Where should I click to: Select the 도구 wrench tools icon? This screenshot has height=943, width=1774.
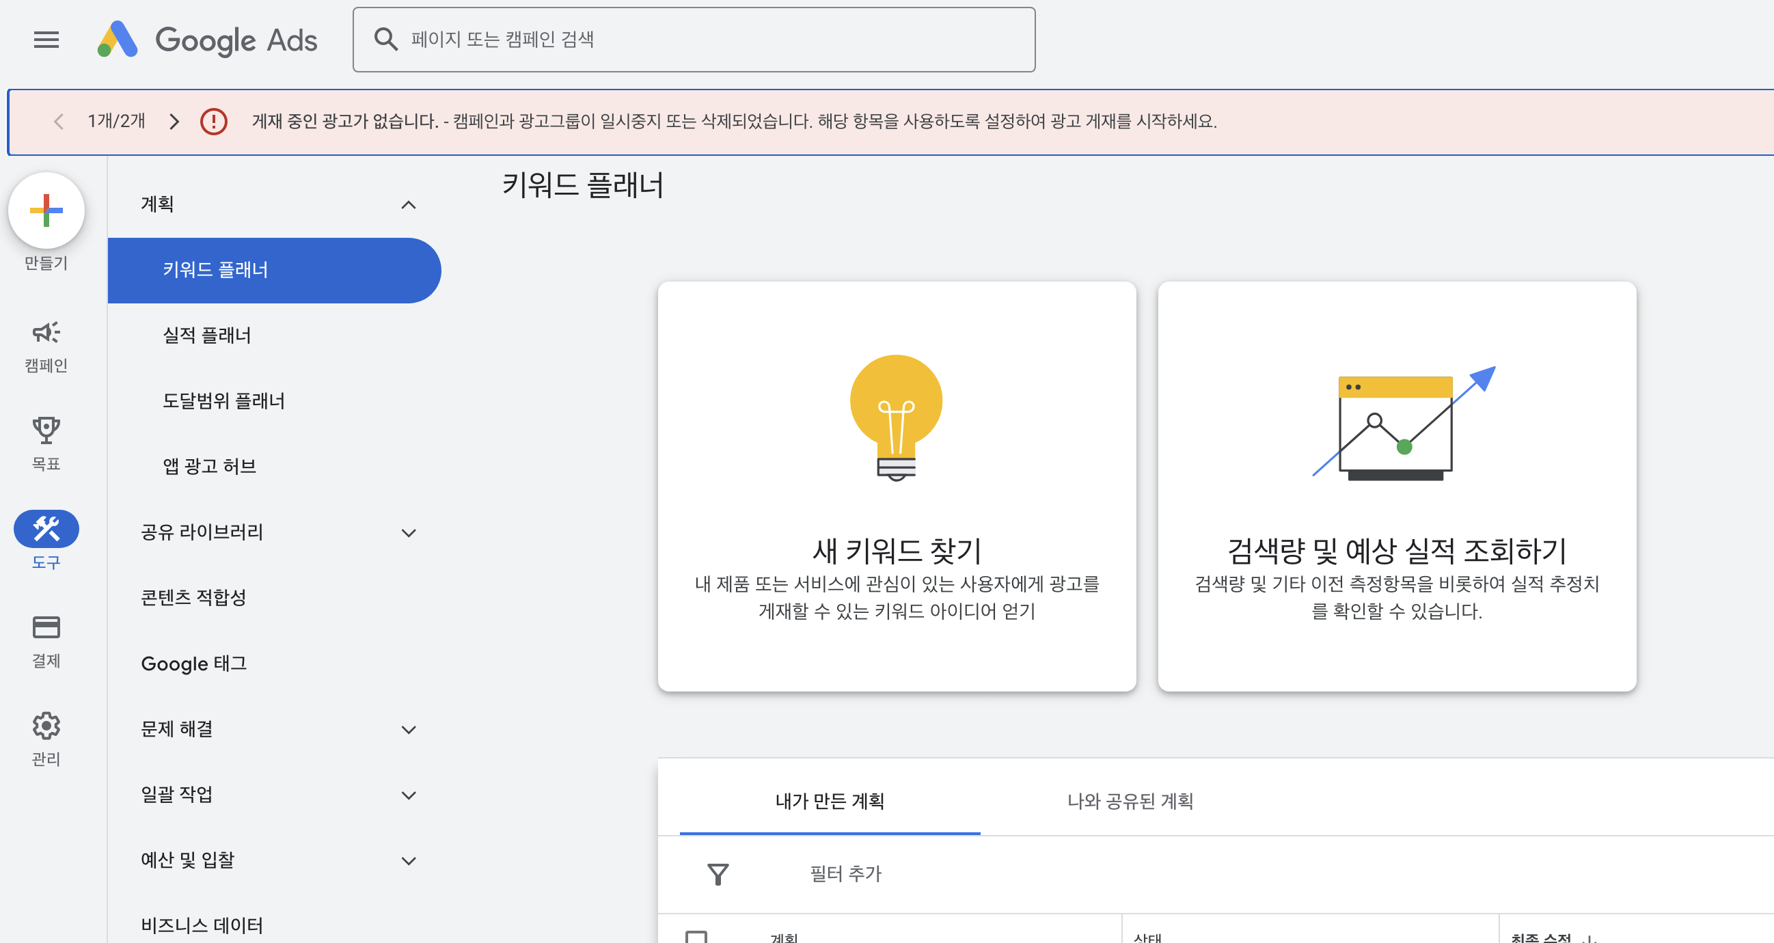pyautogui.click(x=46, y=529)
